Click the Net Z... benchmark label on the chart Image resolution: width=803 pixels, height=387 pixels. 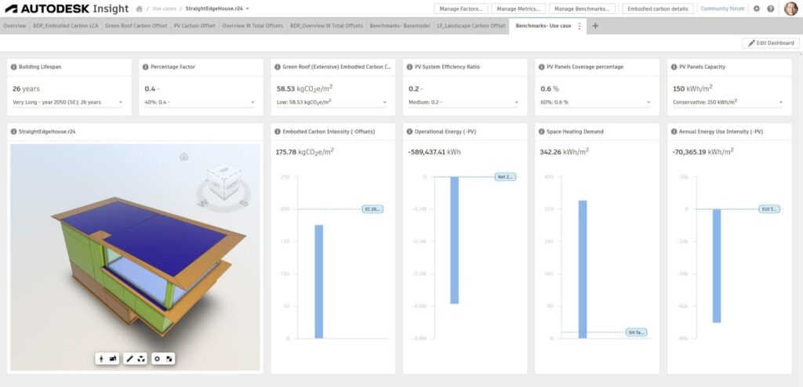coord(505,176)
